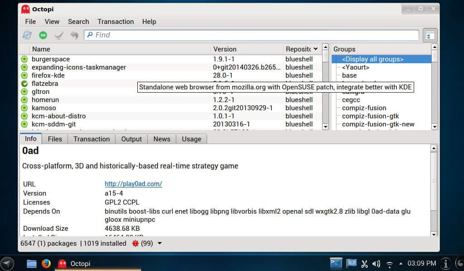464x271 pixels.
Task: Click the kamoso package status icon
Action: point(24,108)
